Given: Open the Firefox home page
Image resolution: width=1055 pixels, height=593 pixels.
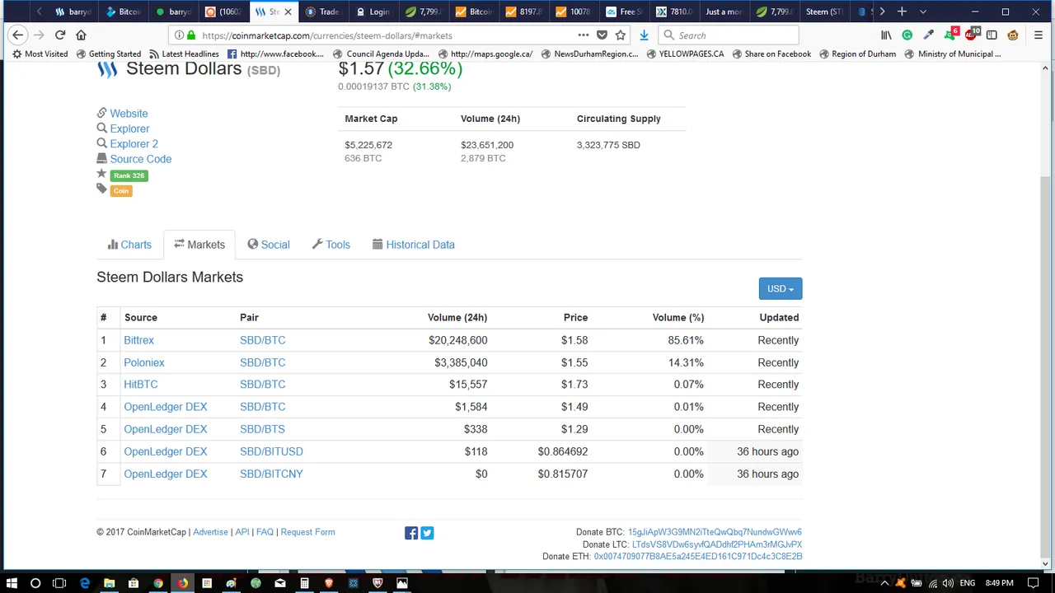Looking at the screenshot, I should point(81,35).
